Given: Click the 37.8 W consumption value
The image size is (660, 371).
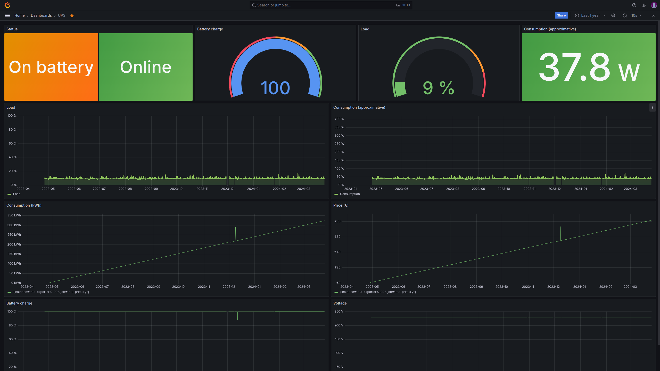Looking at the screenshot, I should click(x=589, y=67).
